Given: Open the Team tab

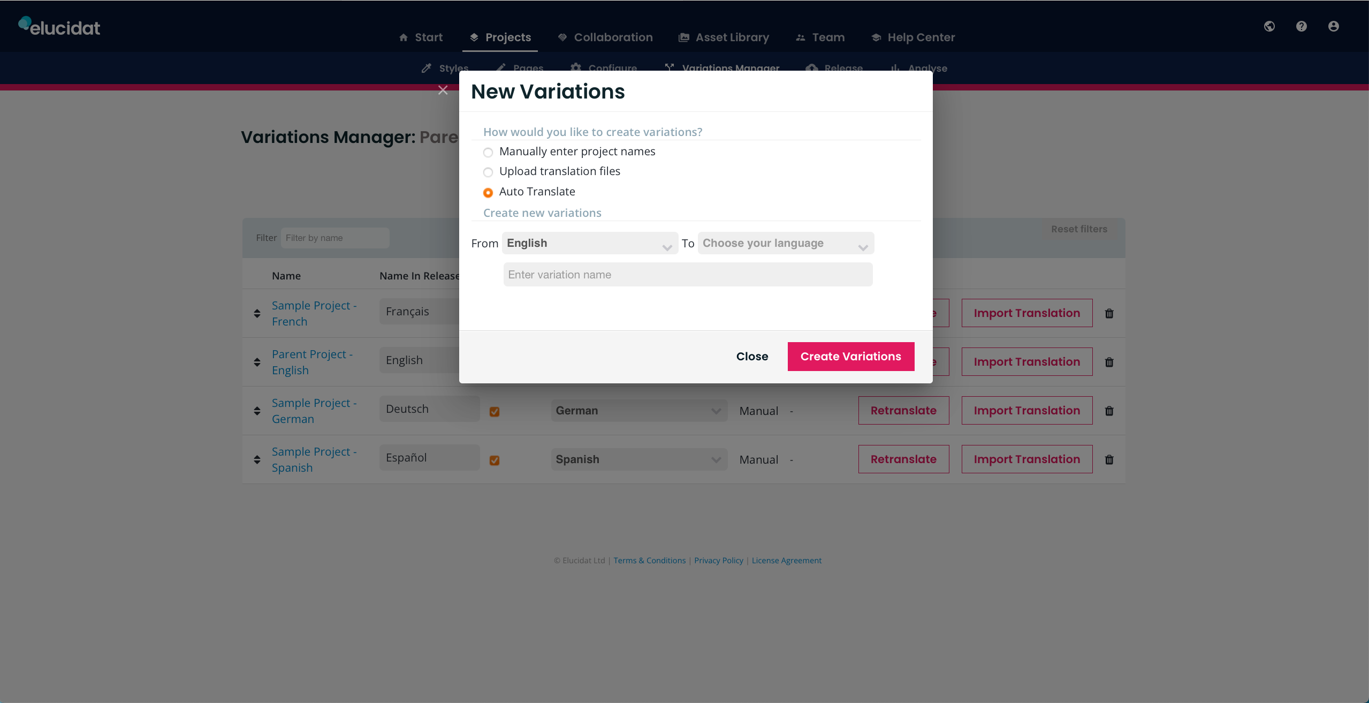Looking at the screenshot, I should click(820, 37).
